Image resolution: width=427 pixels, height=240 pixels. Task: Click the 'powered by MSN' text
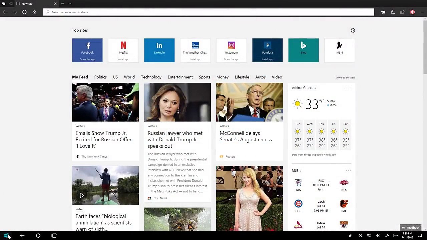(x=345, y=77)
